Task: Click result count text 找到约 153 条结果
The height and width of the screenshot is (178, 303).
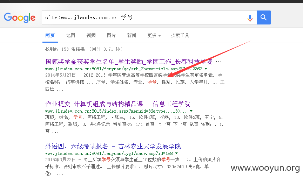Action: coord(65,49)
